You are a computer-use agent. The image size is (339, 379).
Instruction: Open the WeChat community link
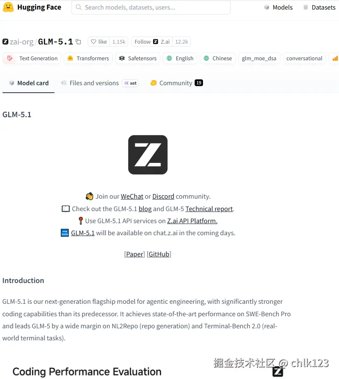[132, 196]
